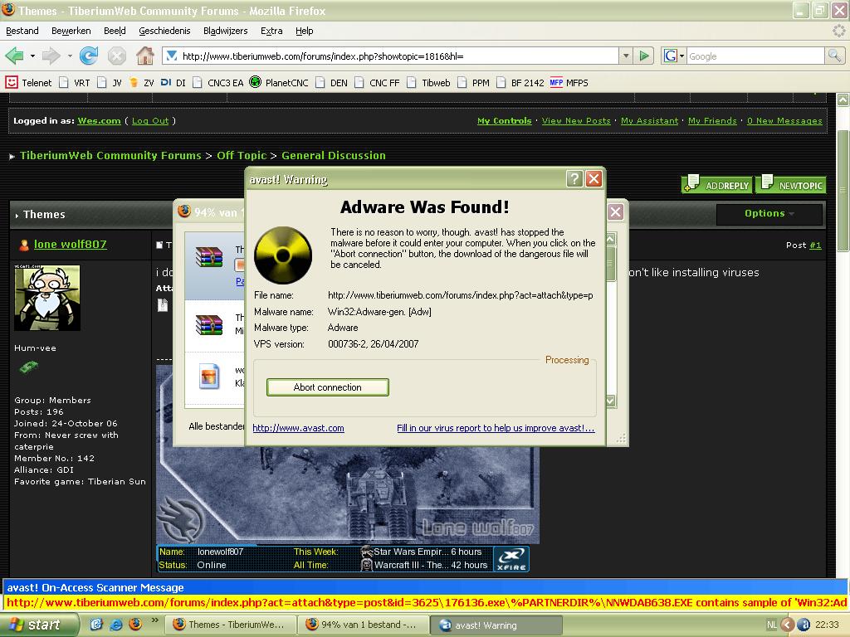Open the BF 2142 bookmark
Screen dimensions: 850x637
coord(520,83)
